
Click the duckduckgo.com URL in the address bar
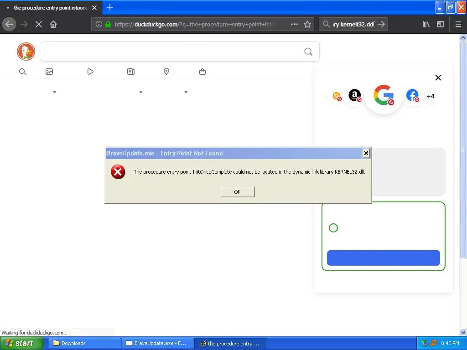(x=194, y=25)
